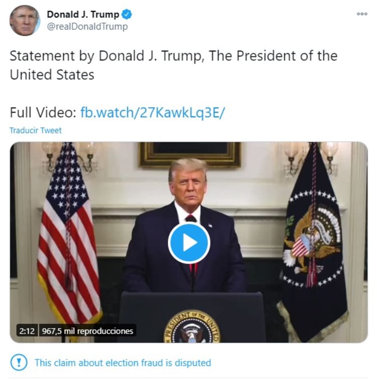377x380 pixels.
Task: Open the @realDonaldTrump handle
Action: pyautogui.click(x=87, y=27)
